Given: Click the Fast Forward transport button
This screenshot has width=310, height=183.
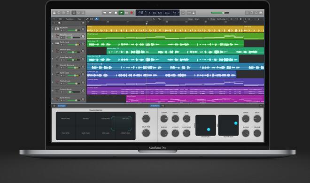Looking at the screenshot, I should pos(110,13).
